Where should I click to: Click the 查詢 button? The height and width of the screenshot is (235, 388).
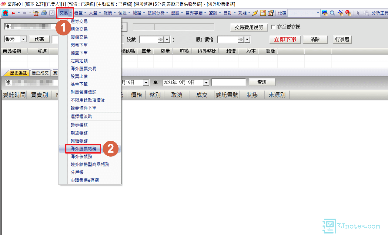262,82
